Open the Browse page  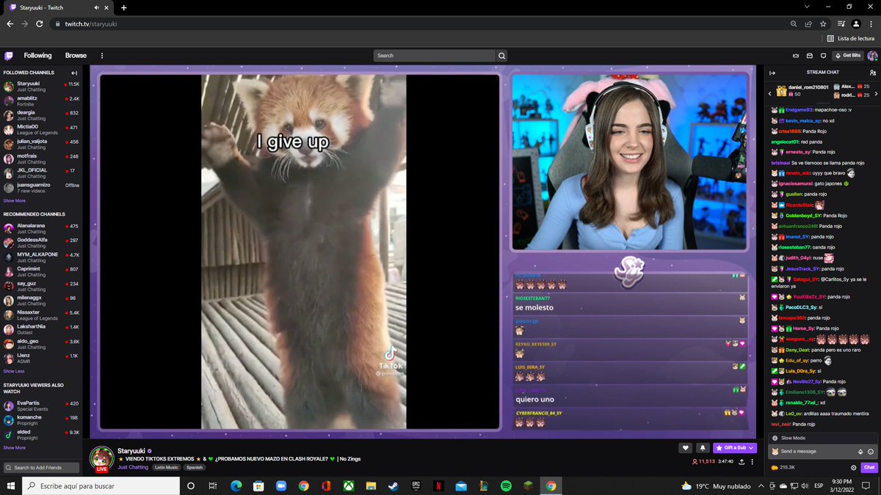coord(76,56)
